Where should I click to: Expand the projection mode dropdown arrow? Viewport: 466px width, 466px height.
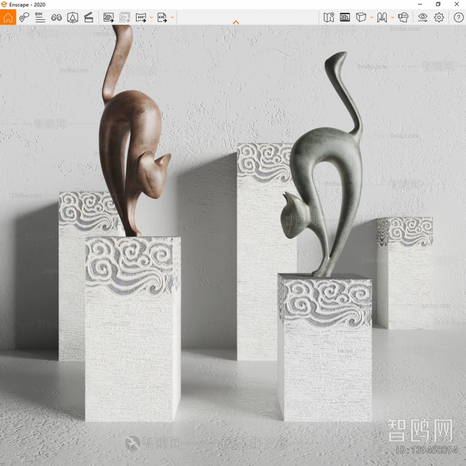372,17
